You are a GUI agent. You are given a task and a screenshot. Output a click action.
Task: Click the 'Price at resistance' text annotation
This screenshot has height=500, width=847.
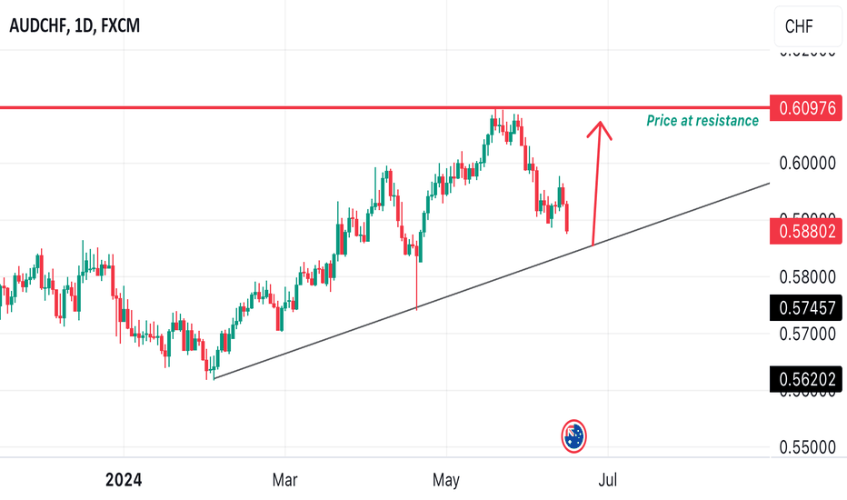coord(703,121)
